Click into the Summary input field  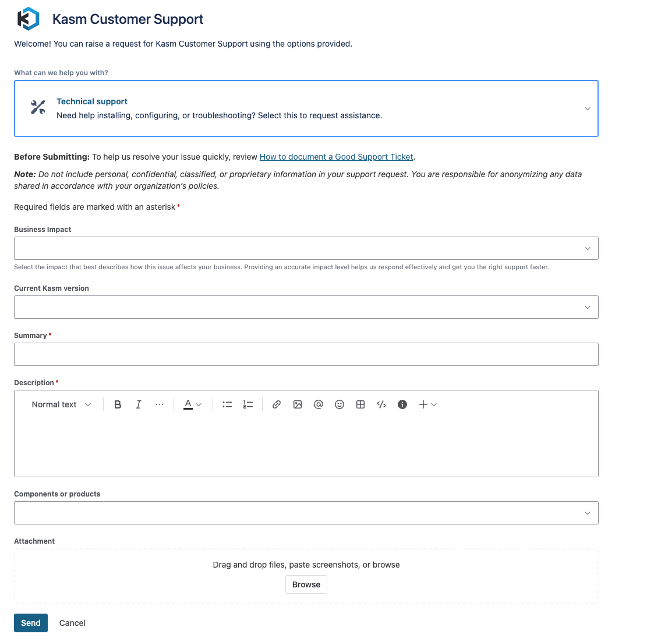306,354
